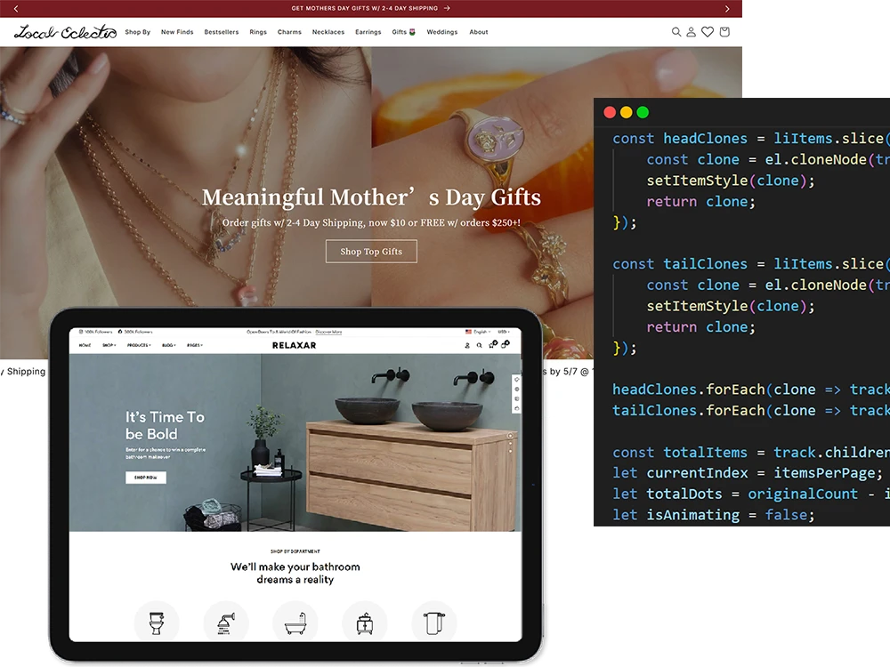Expand the SHOP dropdown on Relaxar
The image size is (890, 667).
(109, 345)
